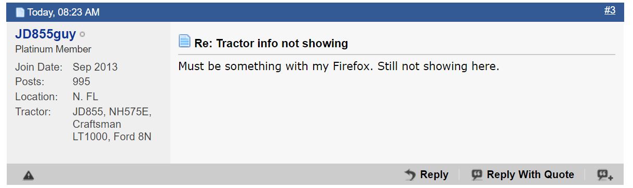Click the Reply text button

434,175
